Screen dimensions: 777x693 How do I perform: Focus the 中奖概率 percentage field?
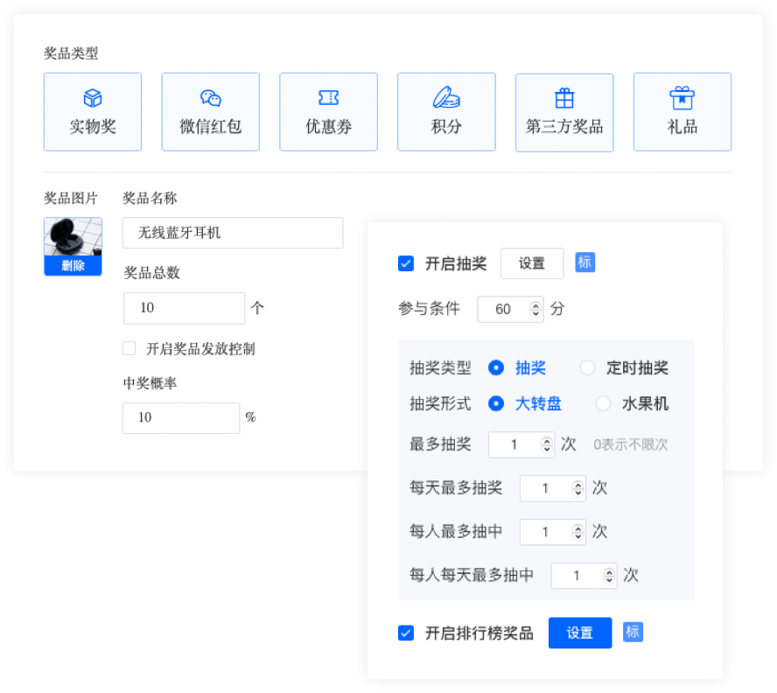pos(181,418)
